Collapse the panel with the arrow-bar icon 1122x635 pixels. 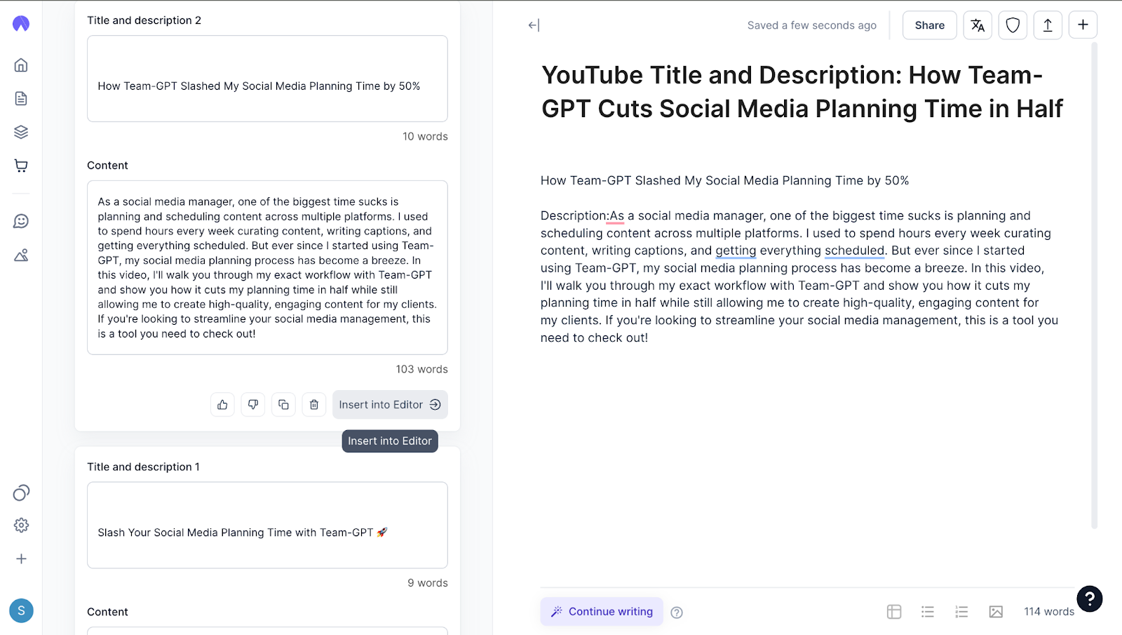coord(534,25)
